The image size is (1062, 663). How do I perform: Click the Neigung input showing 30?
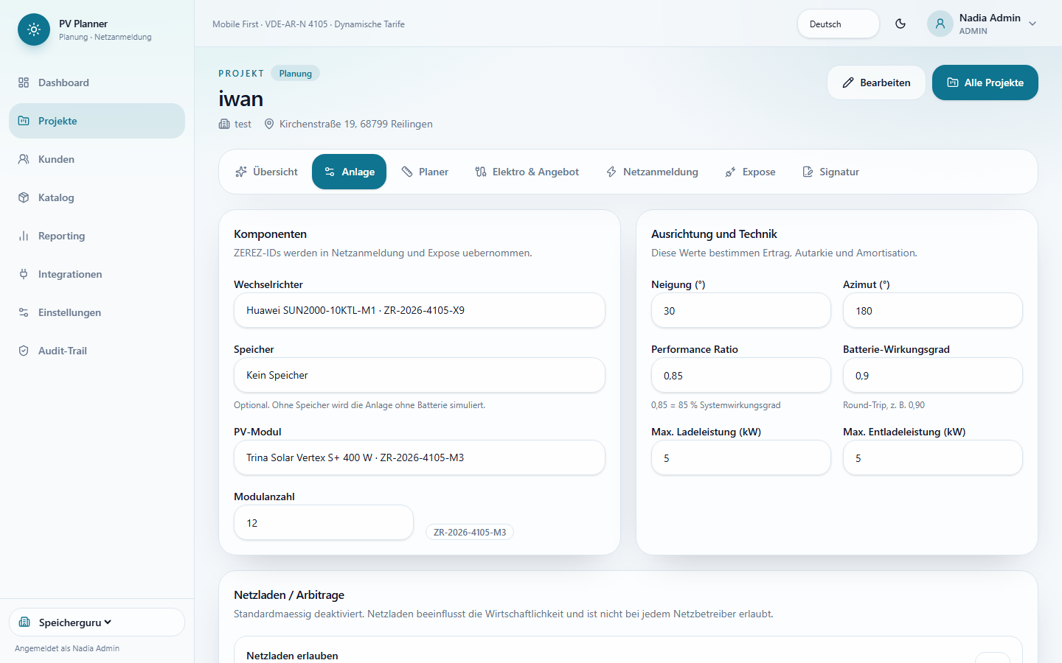[741, 310]
